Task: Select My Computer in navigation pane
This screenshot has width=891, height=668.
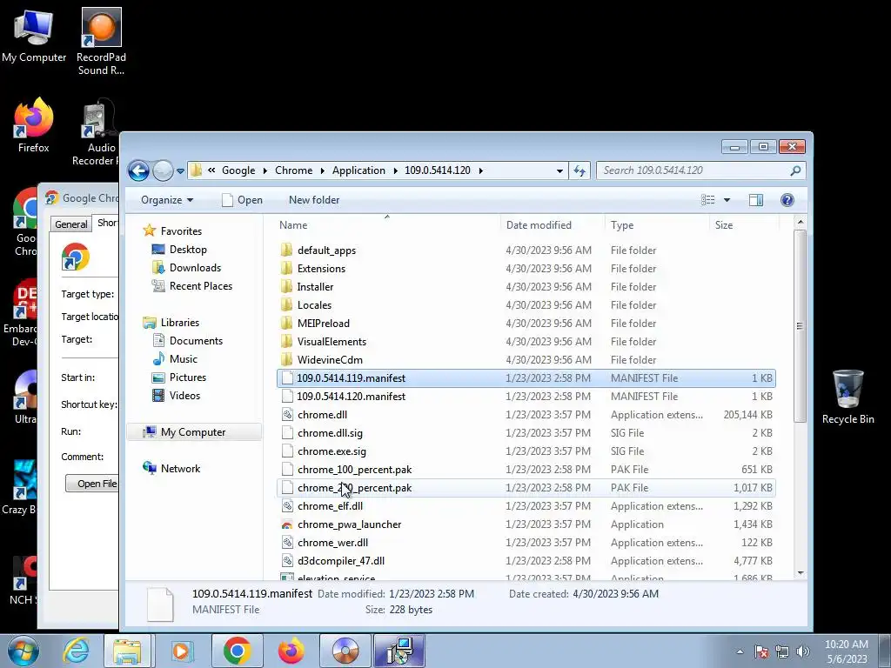Action: [192, 432]
